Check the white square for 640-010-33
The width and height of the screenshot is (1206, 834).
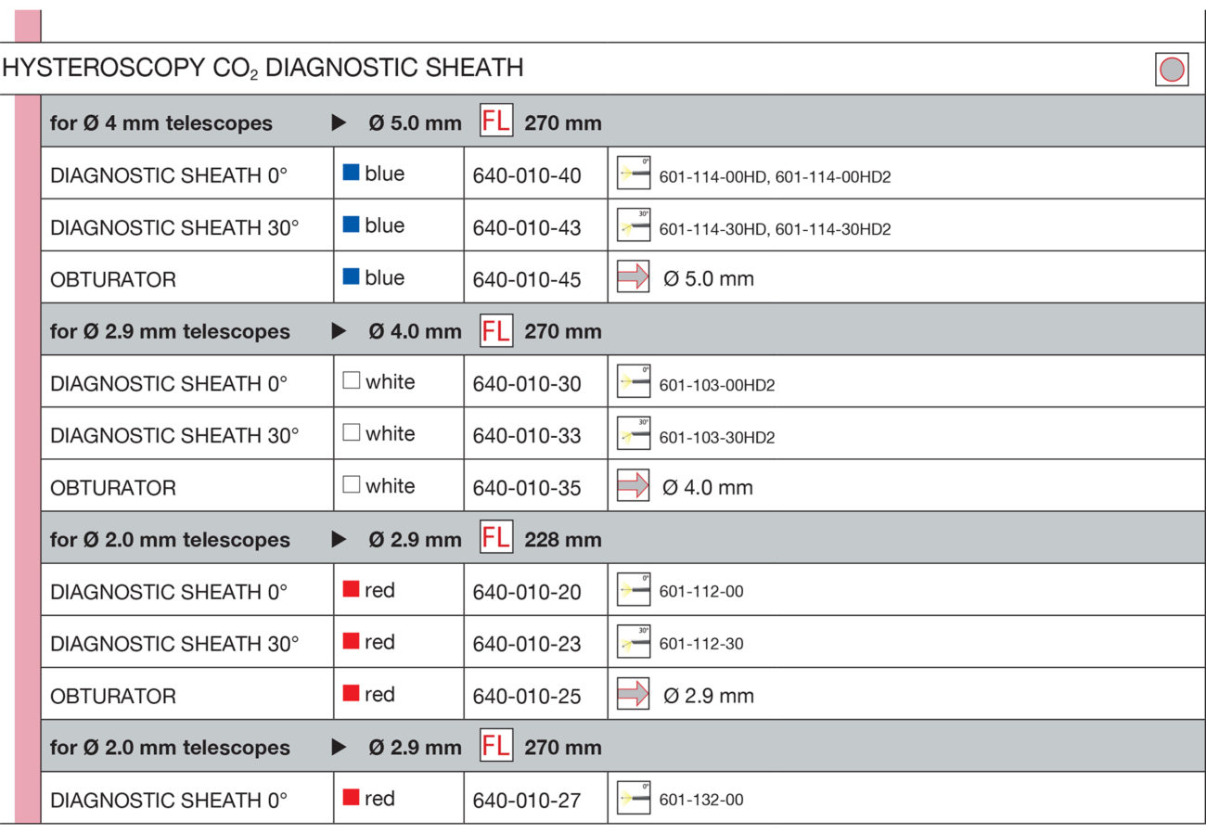click(352, 433)
